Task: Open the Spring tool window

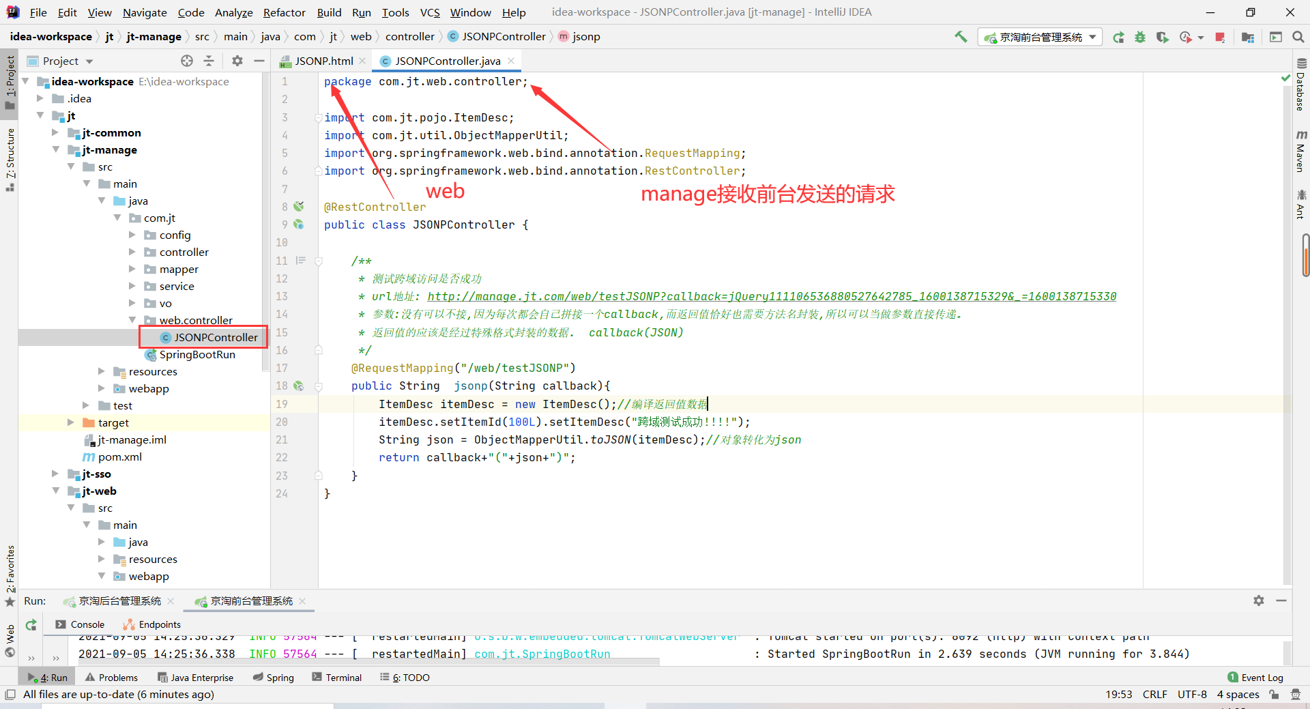Action: click(274, 678)
